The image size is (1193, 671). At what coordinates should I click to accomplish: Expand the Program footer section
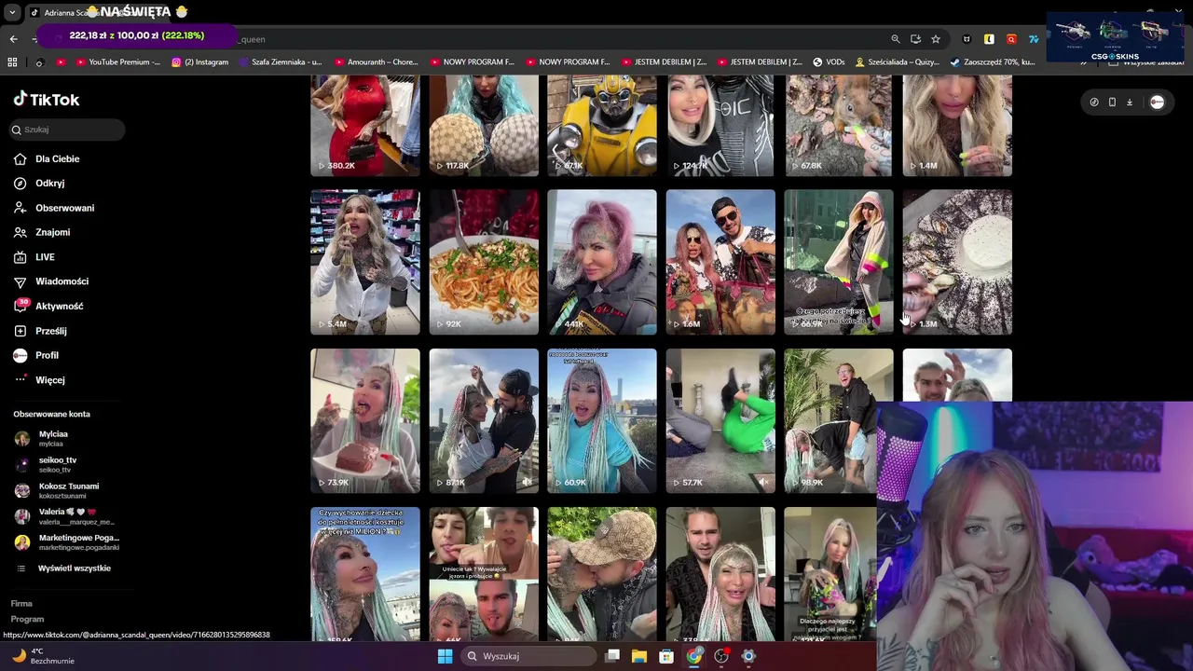pos(27,619)
